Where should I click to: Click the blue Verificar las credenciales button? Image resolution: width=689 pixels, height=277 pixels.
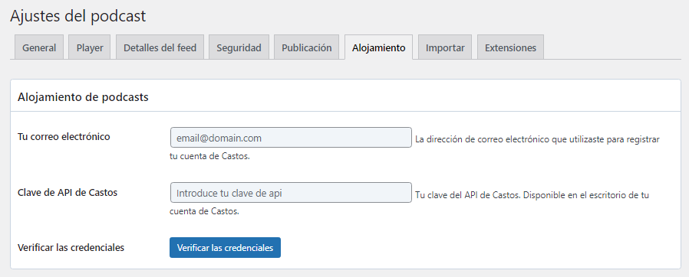[225, 248]
